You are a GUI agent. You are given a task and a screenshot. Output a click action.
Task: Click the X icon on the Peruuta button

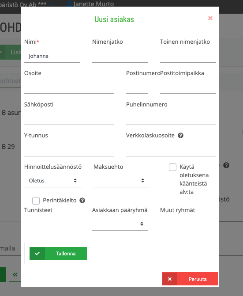170,279
